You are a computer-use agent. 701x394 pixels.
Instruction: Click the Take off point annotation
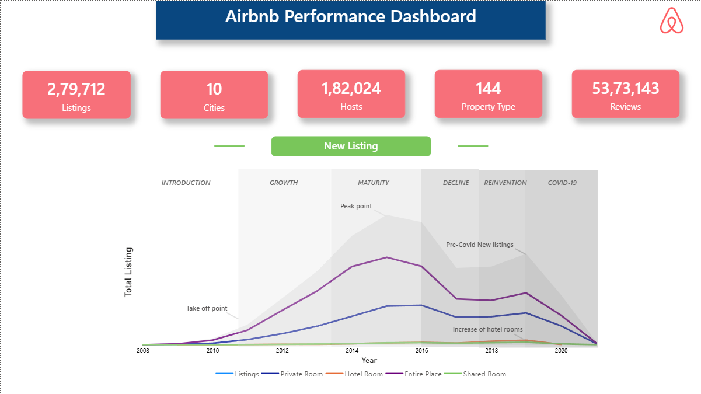(x=207, y=309)
